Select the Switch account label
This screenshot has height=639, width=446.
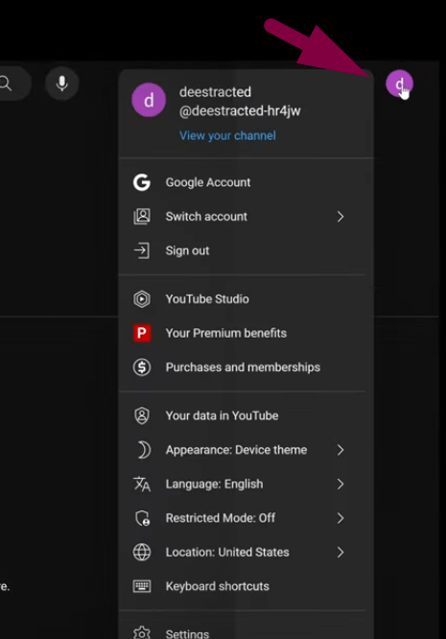point(206,217)
